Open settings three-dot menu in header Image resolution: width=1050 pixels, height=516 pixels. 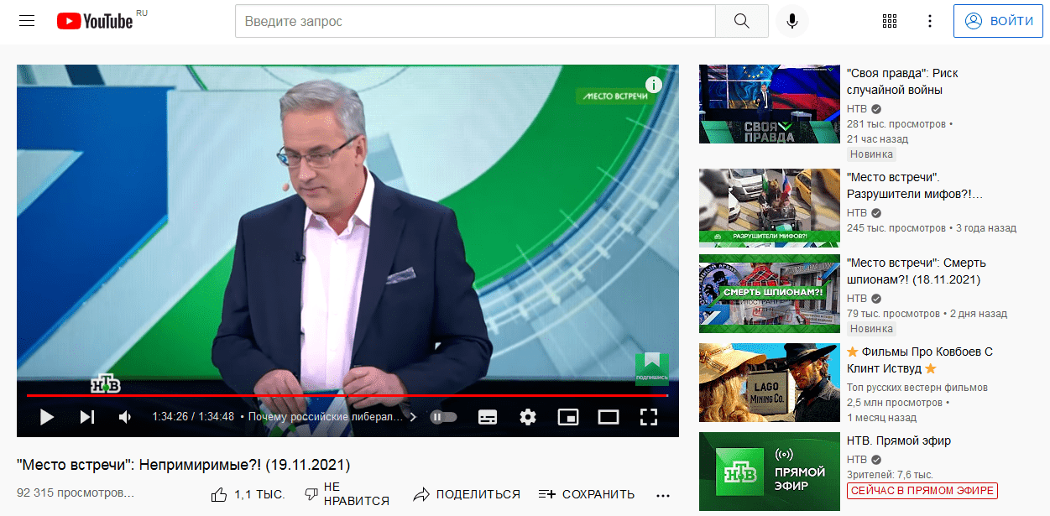tap(929, 21)
